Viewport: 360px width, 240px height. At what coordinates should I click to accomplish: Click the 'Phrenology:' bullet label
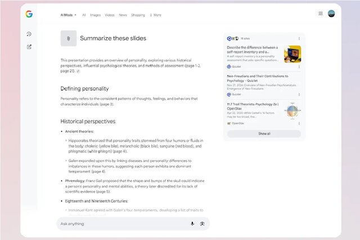(x=75, y=181)
